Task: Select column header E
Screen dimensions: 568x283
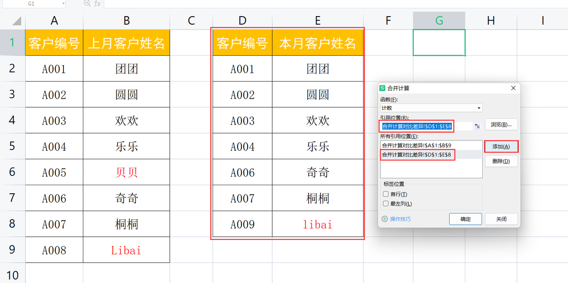Action: (318, 21)
